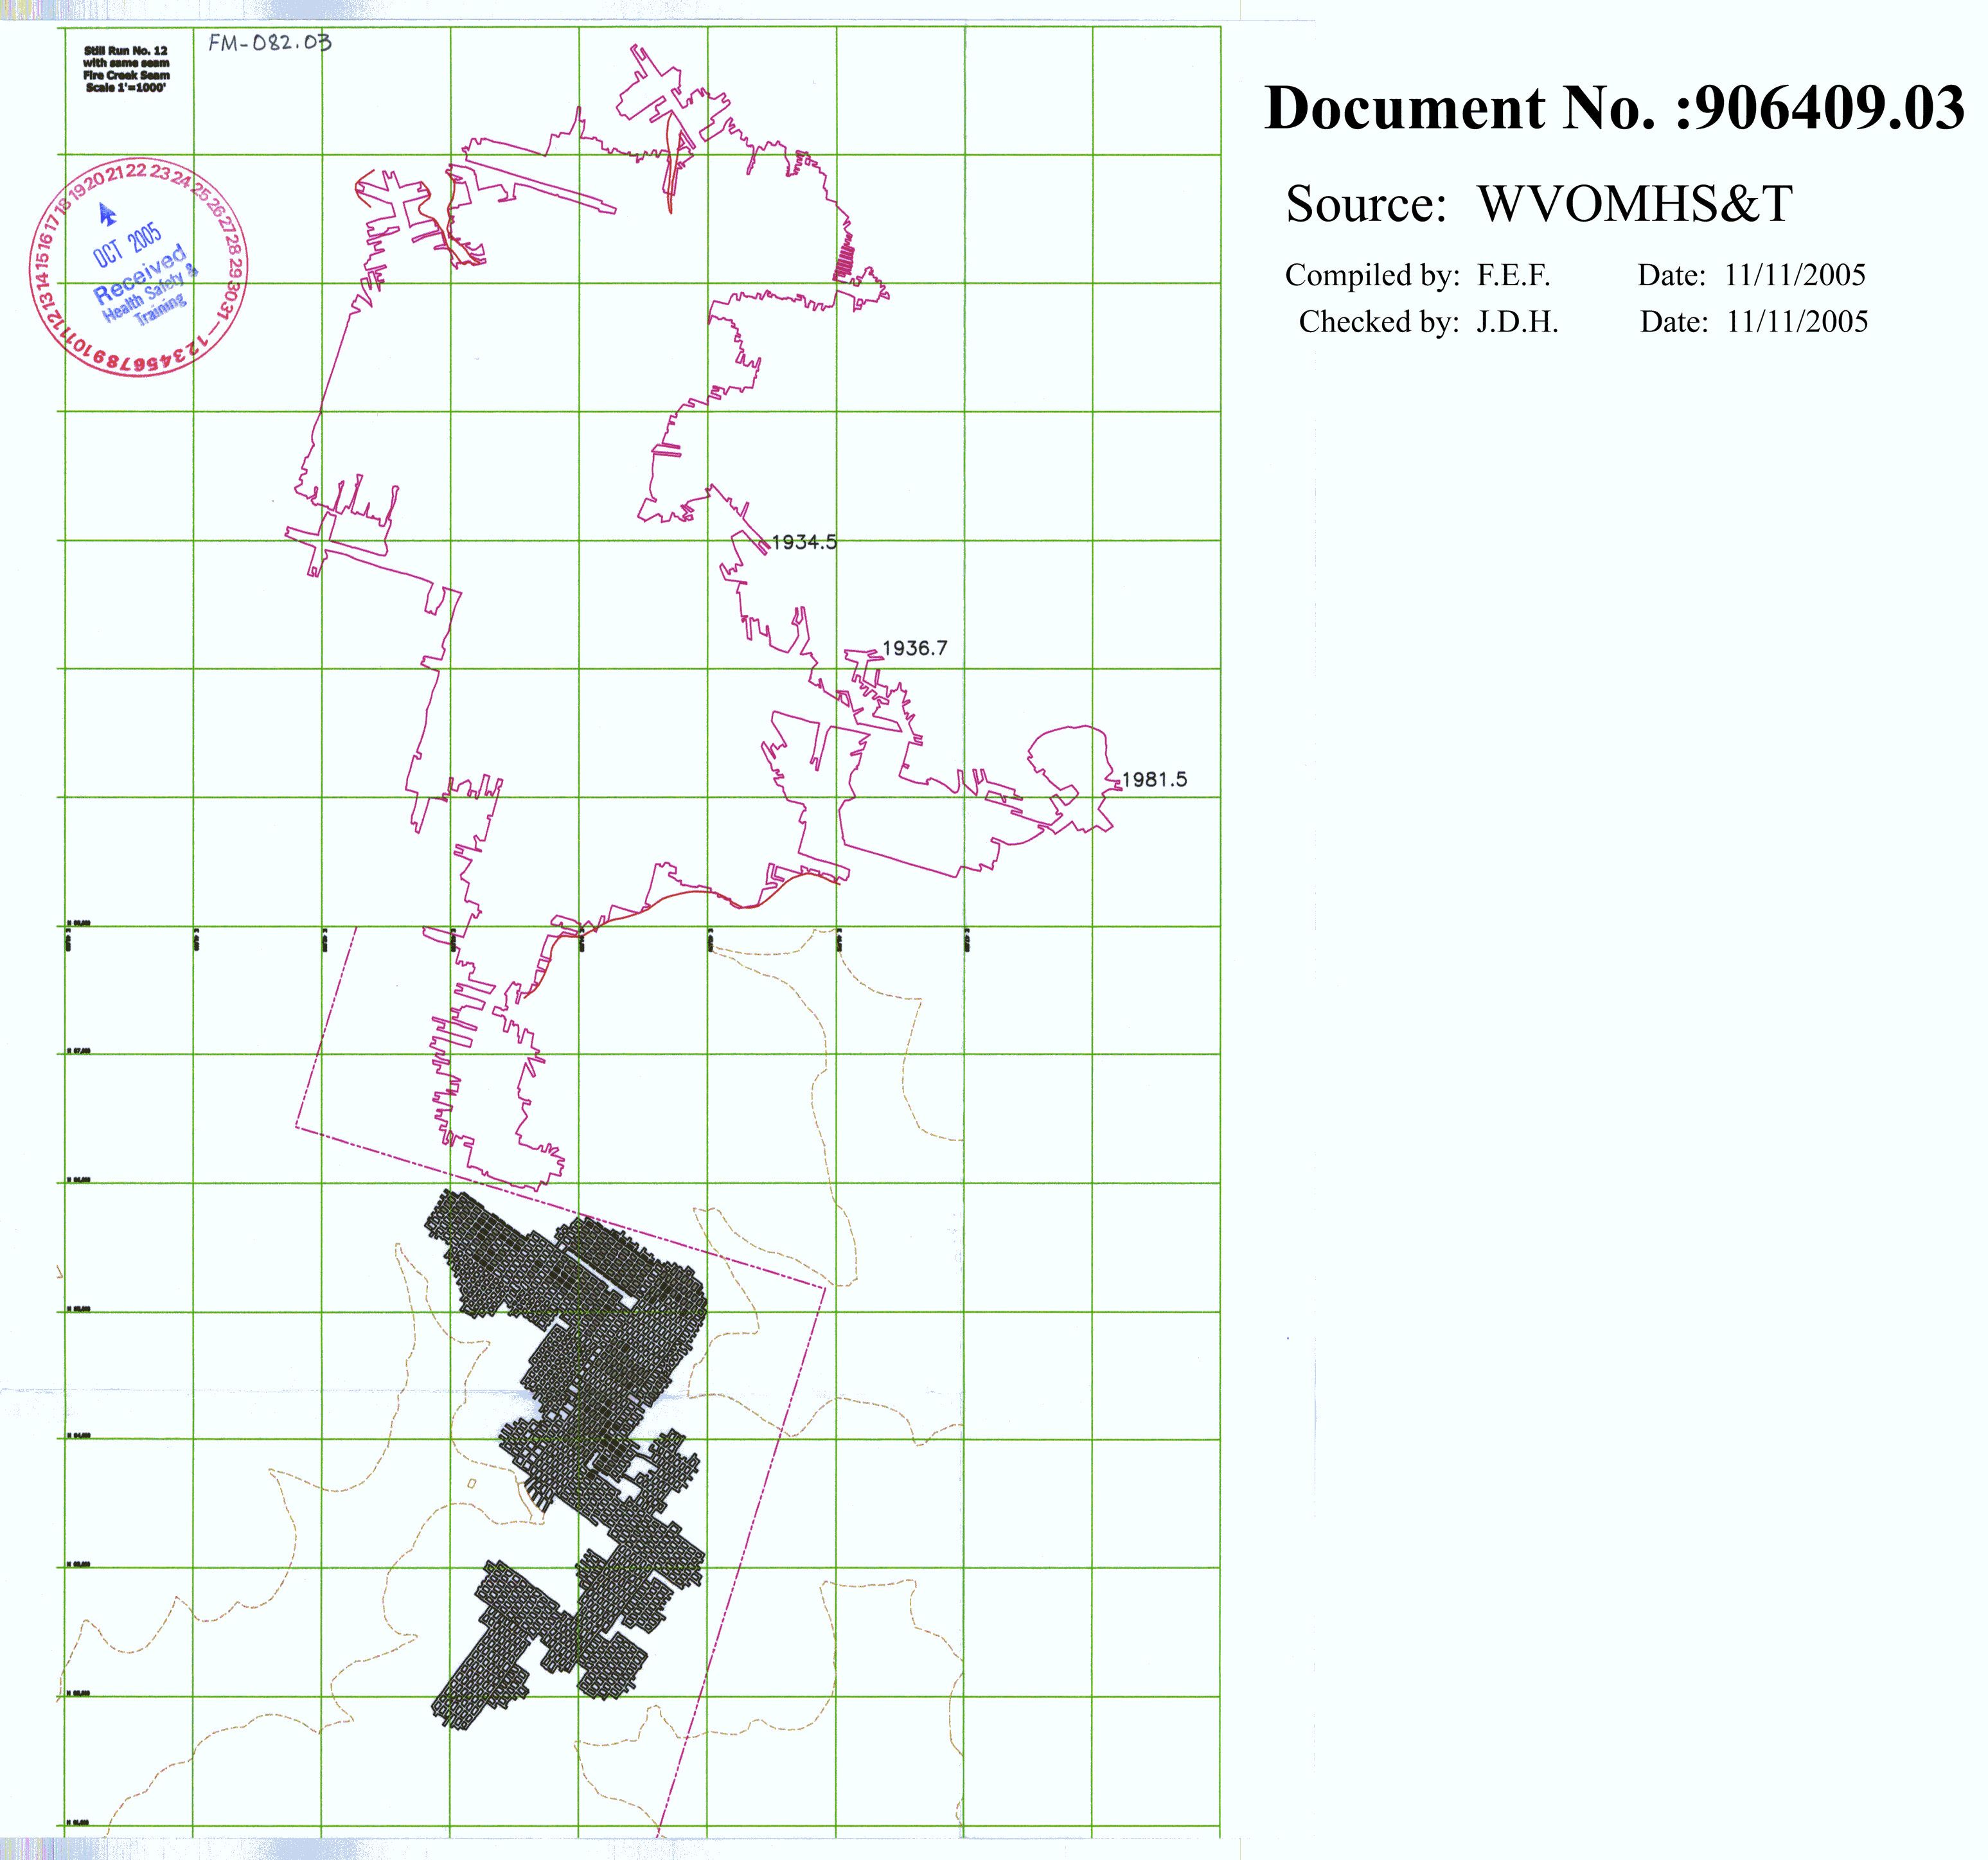Click the elevation label 1934.5
Image resolution: width=1988 pixels, height=1860 pixels.
pos(804,542)
